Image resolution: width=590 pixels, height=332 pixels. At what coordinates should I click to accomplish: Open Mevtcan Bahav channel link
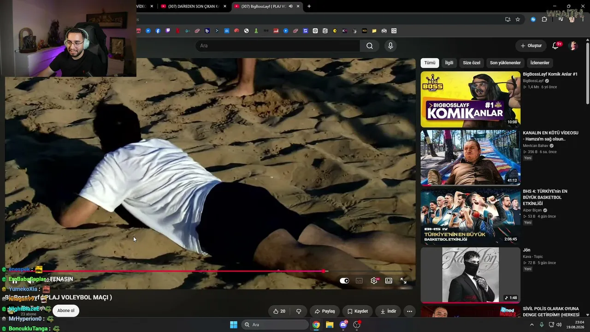click(535, 146)
